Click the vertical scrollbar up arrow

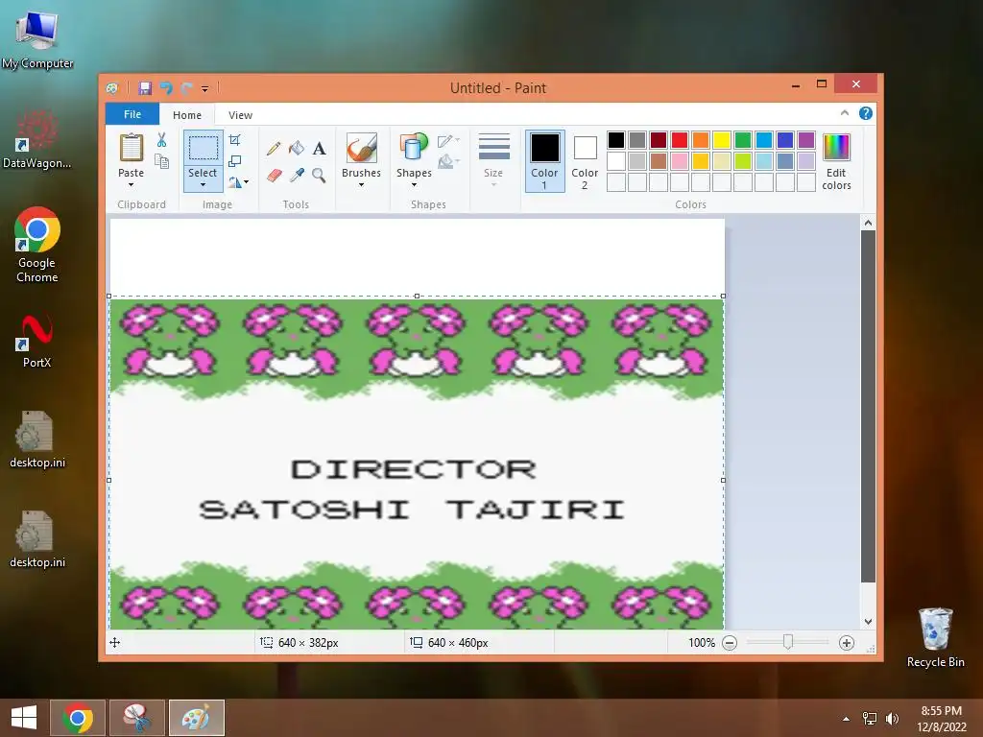pos(868,223)
